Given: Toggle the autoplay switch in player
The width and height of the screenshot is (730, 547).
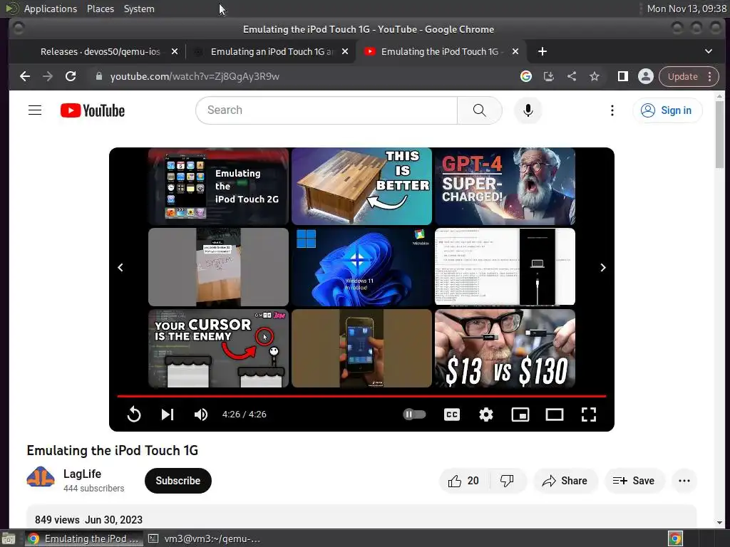Looking at the screenshot, I should (x=414, y=414).
